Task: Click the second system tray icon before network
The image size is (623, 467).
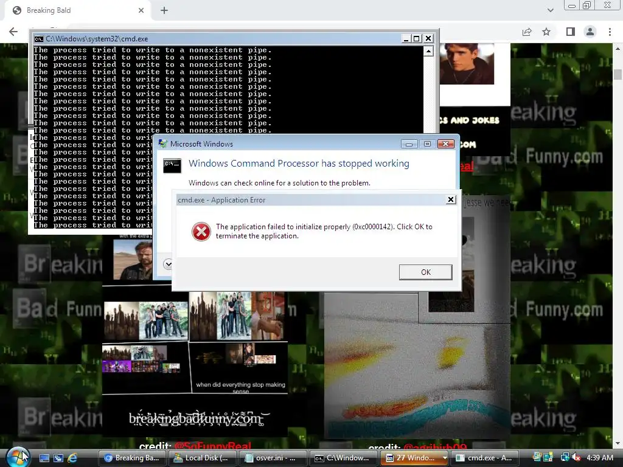Action: [x=548, y=457]
